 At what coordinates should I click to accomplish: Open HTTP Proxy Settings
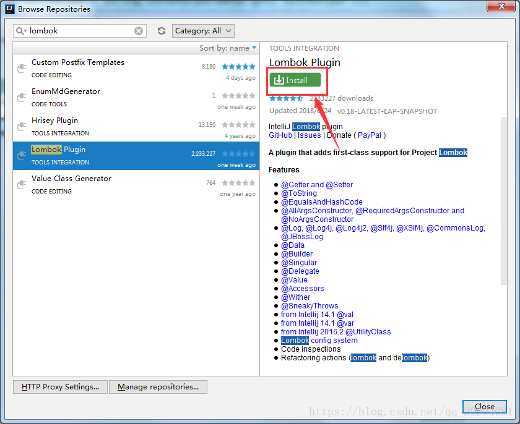click(60, 387)
